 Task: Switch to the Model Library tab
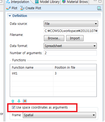[x=47, y=2]
